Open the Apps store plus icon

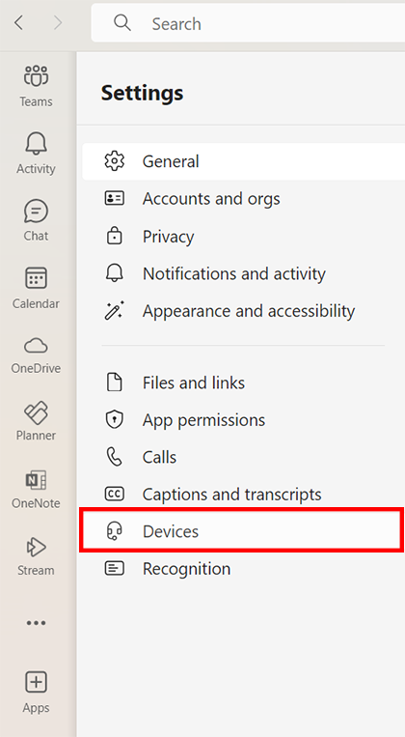point(36,682)
